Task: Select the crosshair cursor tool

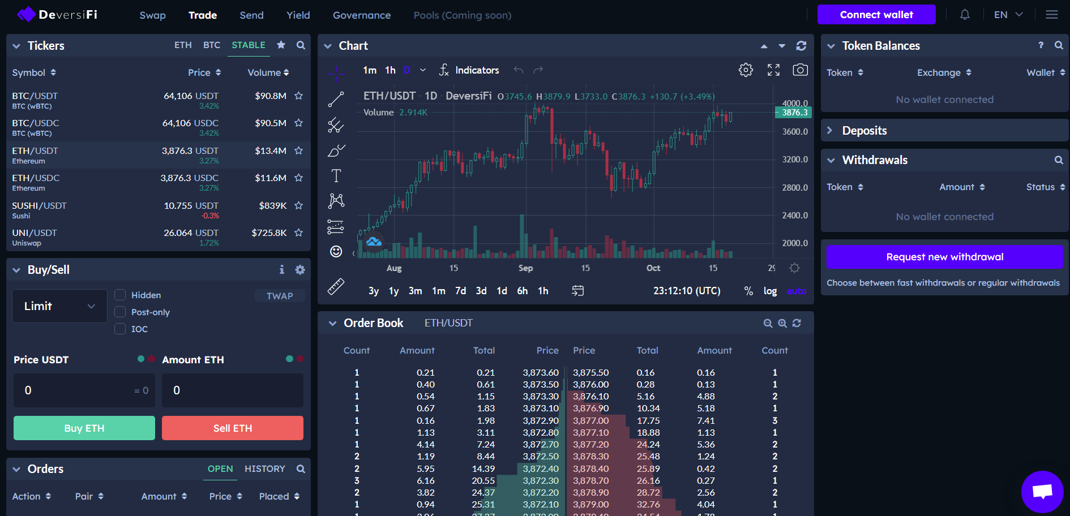Action: click(x=336, y=72)
